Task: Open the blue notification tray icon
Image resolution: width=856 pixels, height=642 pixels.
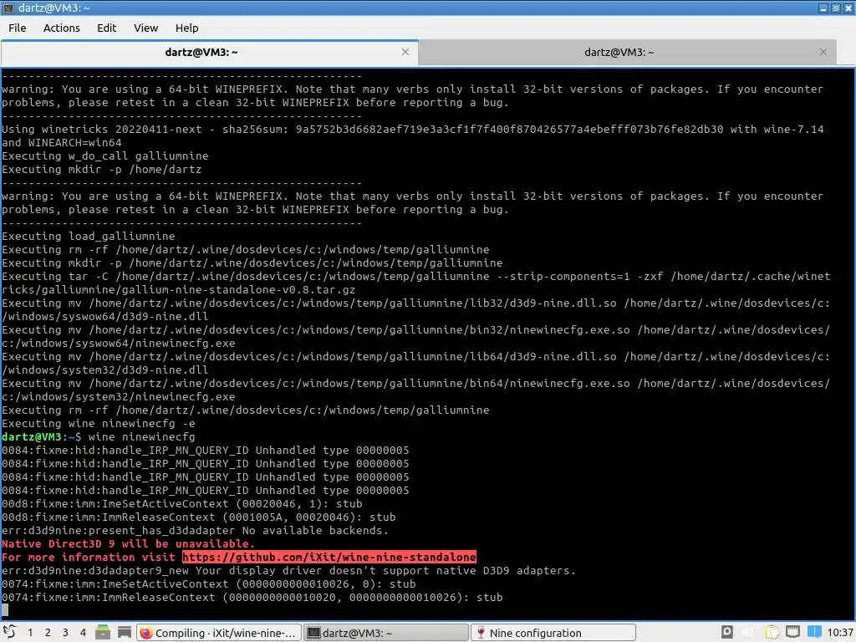Action: pos(814,632)
